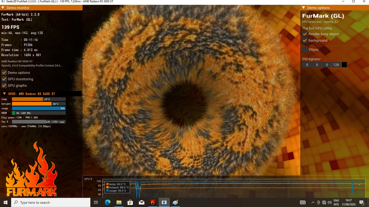Click the Windows Start button

point(5,202)
